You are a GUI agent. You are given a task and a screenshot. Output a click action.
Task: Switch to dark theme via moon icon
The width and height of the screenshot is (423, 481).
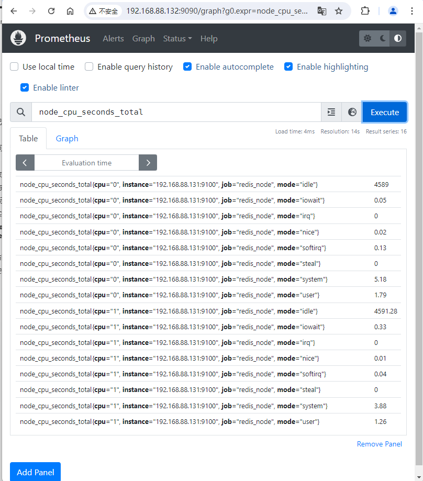[x=383, y=38]
